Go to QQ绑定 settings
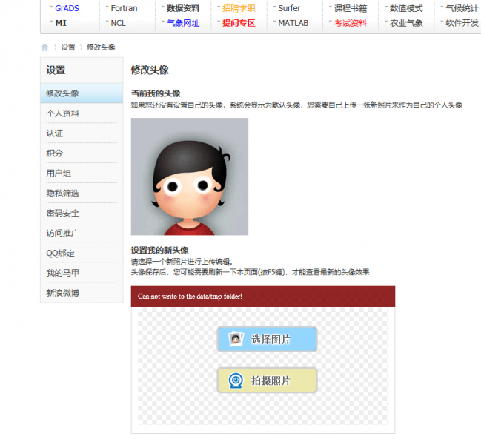 (61, 254)
